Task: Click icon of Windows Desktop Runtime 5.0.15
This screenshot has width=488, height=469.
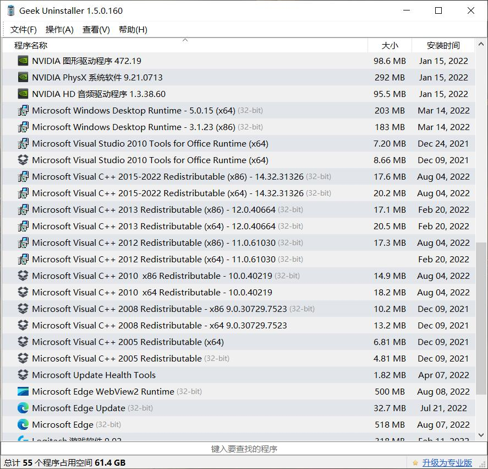Action: (x=23, y=110)
